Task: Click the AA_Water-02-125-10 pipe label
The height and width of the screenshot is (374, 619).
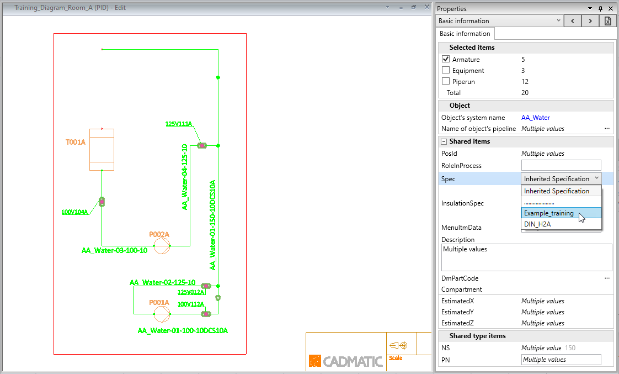Action: (x=162, y=282)
